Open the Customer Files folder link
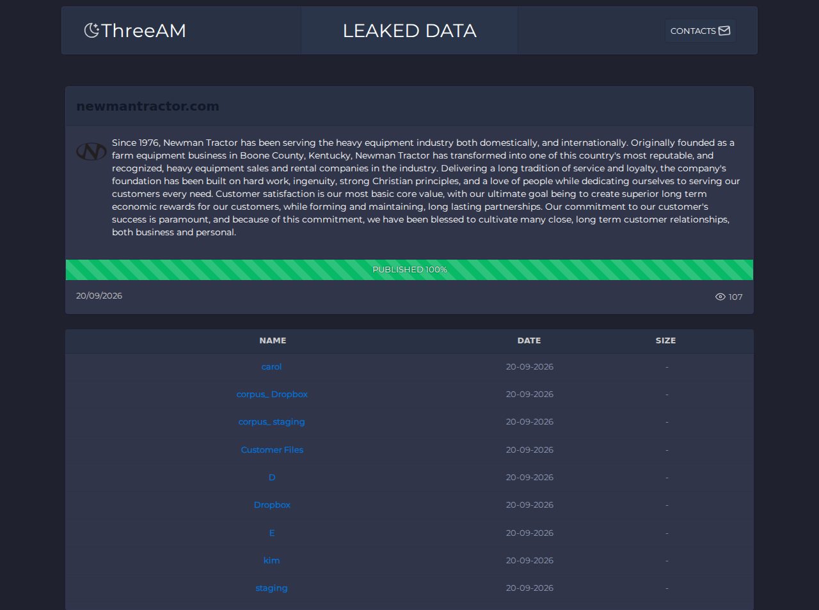The height and width of the screenshot is (610, 819). pyautogui.click(x=272, y=450)
